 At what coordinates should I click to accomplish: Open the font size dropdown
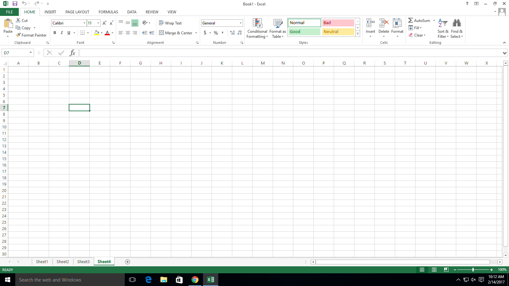pos(98,23)
